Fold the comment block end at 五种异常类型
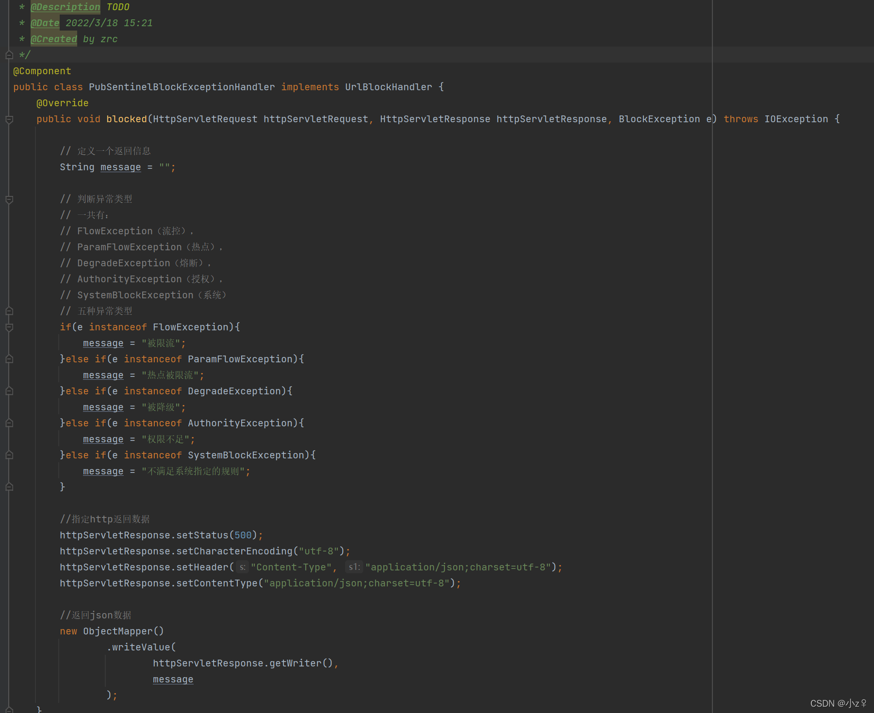The image size is (874, 713). pyautogui.click(x=9, y=311)
